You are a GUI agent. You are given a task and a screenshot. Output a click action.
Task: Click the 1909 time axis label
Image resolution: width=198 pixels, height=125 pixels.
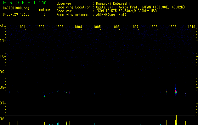[x=173, y=27]
